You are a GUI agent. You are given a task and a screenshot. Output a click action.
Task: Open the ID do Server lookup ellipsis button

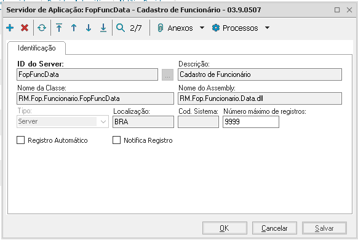[167, 74]
